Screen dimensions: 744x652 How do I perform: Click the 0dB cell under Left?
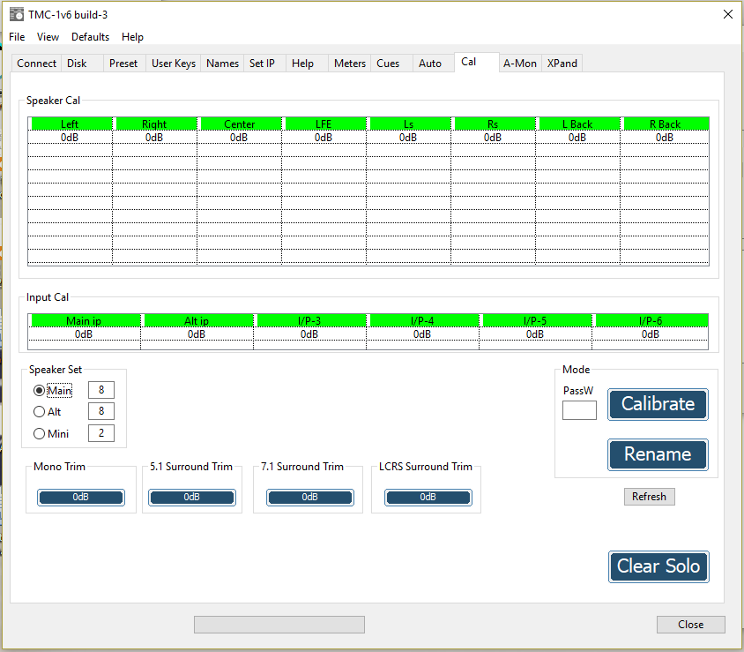[70, 138]
